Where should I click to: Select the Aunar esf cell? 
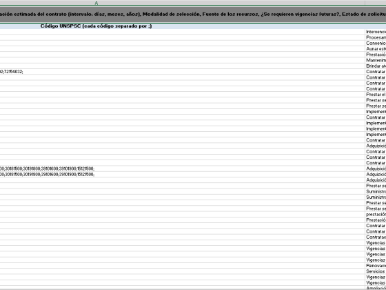click(376, 49)
